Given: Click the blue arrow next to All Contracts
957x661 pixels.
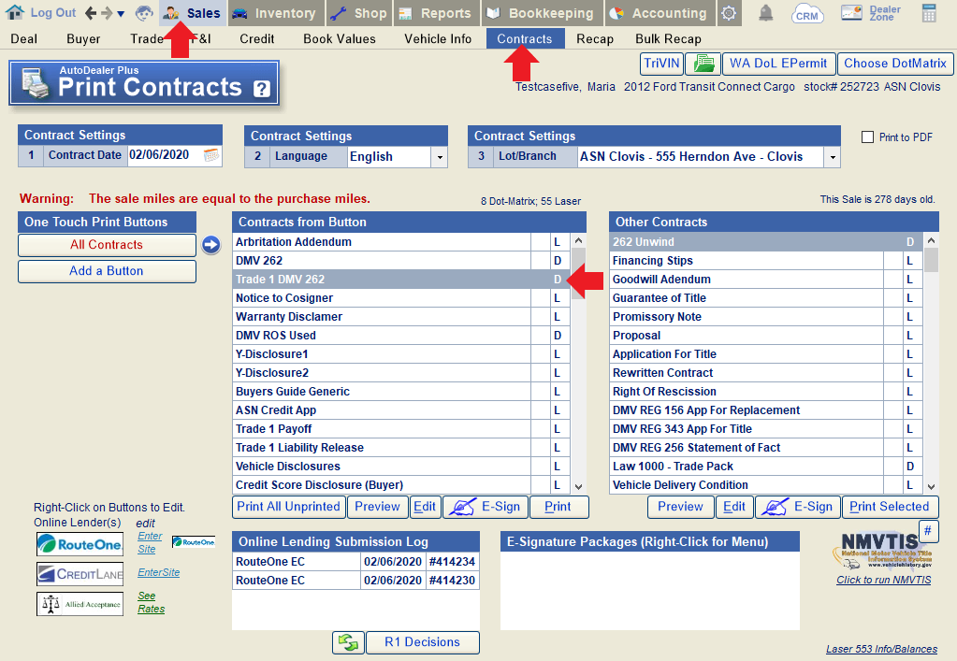Looking at the screenshot, I should [211, 245].
